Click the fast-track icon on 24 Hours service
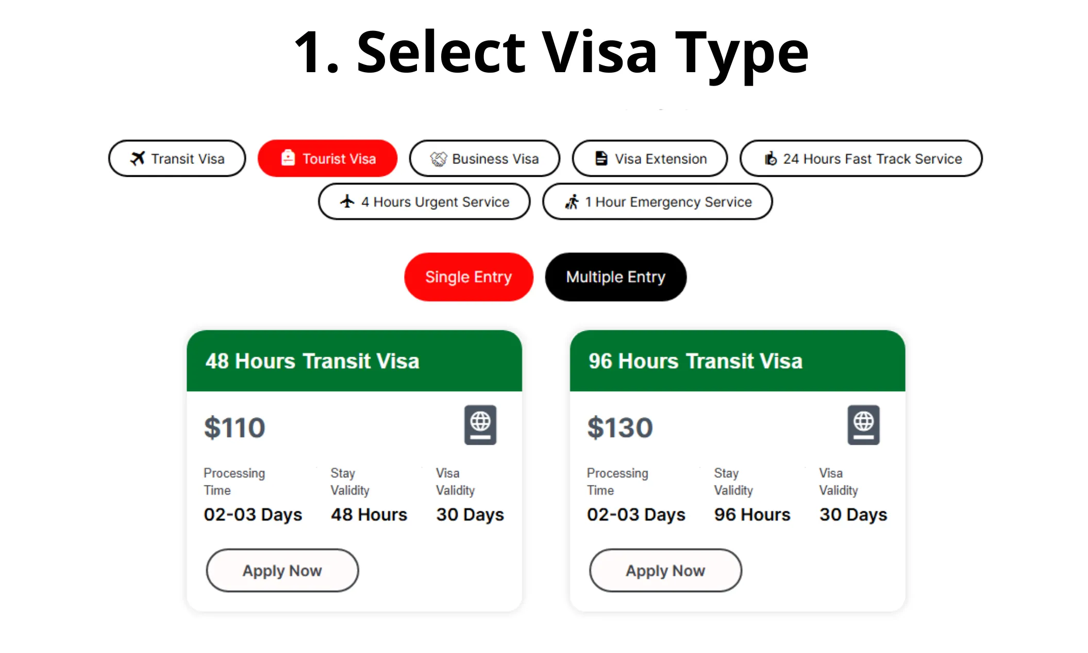 pyautogui.click(x=769, y=158)
